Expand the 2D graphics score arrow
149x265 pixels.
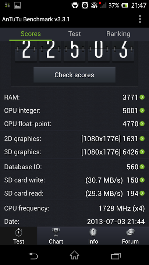point(142,139)
